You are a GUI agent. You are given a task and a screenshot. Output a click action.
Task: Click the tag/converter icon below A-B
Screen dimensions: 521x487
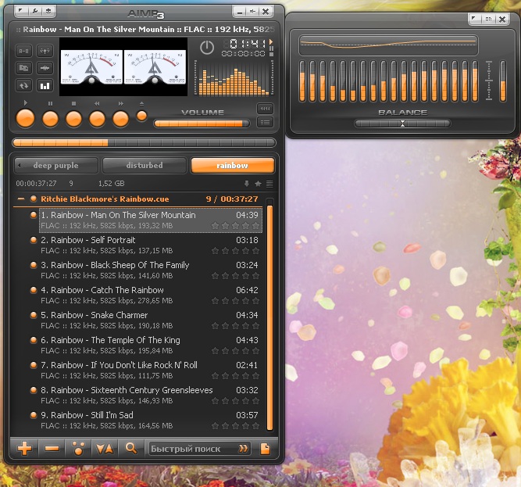point(23,68)
